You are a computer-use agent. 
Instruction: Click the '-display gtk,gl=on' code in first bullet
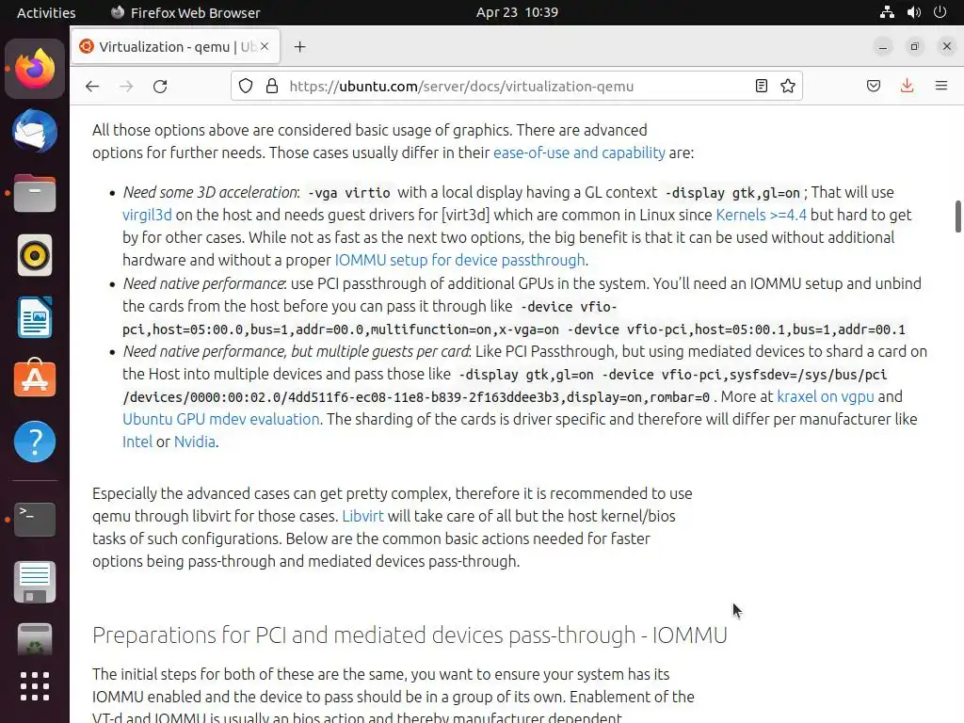[732, 192]
